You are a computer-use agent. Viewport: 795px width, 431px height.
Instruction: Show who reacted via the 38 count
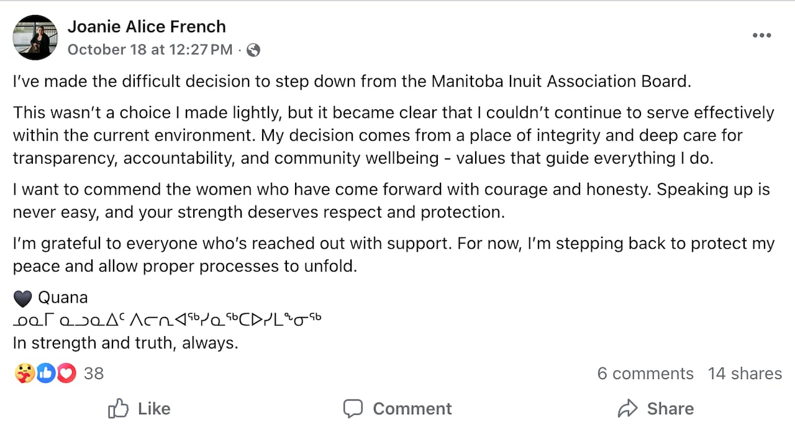[x=94, y=373]
